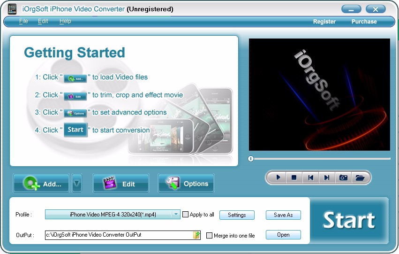Stop the video preview playback
This screenshot has width=399, height=254.
point(294,177)
